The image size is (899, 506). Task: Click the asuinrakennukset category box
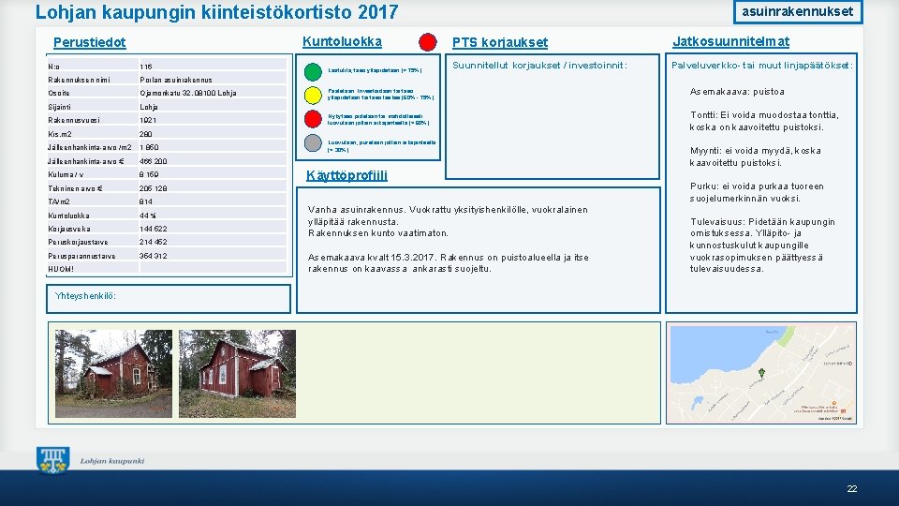pos(798,11)
